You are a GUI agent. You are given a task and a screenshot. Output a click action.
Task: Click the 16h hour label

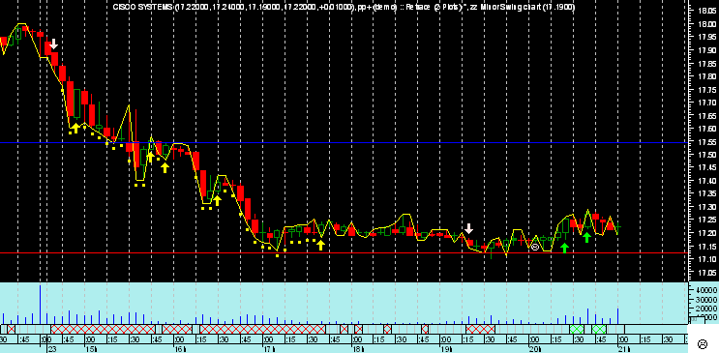pyautogui.click(x=180, y=349)
